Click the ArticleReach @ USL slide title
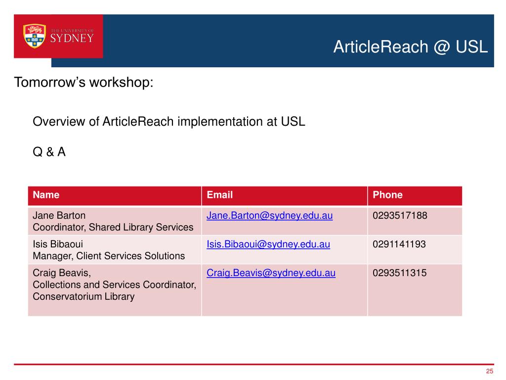The image size is (506, 380). pyautogui.click(x=410, y=47)
